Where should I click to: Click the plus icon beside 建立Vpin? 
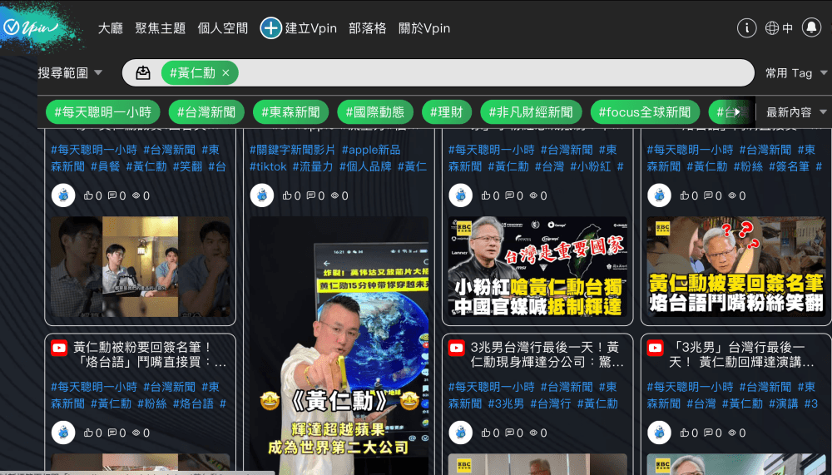[270, 28]
